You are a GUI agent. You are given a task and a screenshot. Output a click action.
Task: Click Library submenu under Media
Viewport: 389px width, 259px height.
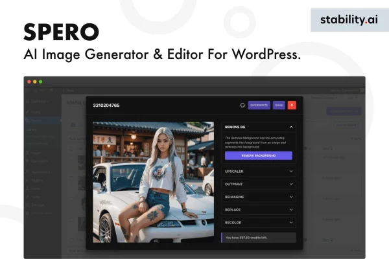(x=31, y=129)
